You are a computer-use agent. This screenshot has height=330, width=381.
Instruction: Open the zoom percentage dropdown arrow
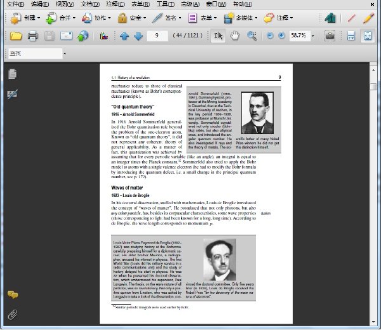(x=312, y=36)
